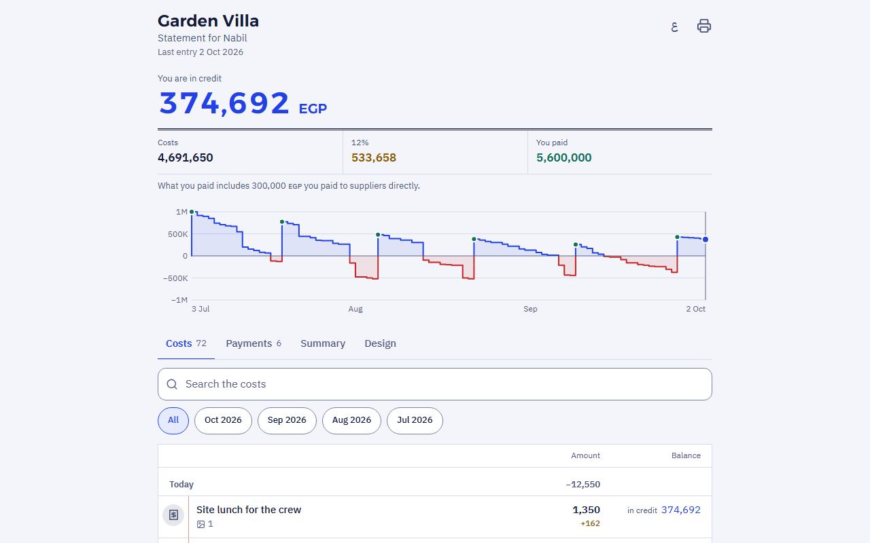Click the large 374,692 EGP credit figure
Screen dimensions: 870x543
click(243, 104)
